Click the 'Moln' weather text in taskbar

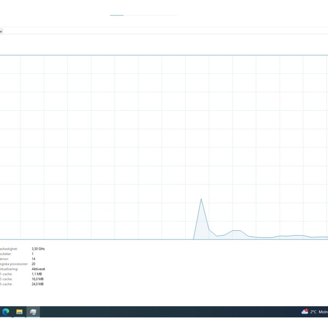click(323, 312)
